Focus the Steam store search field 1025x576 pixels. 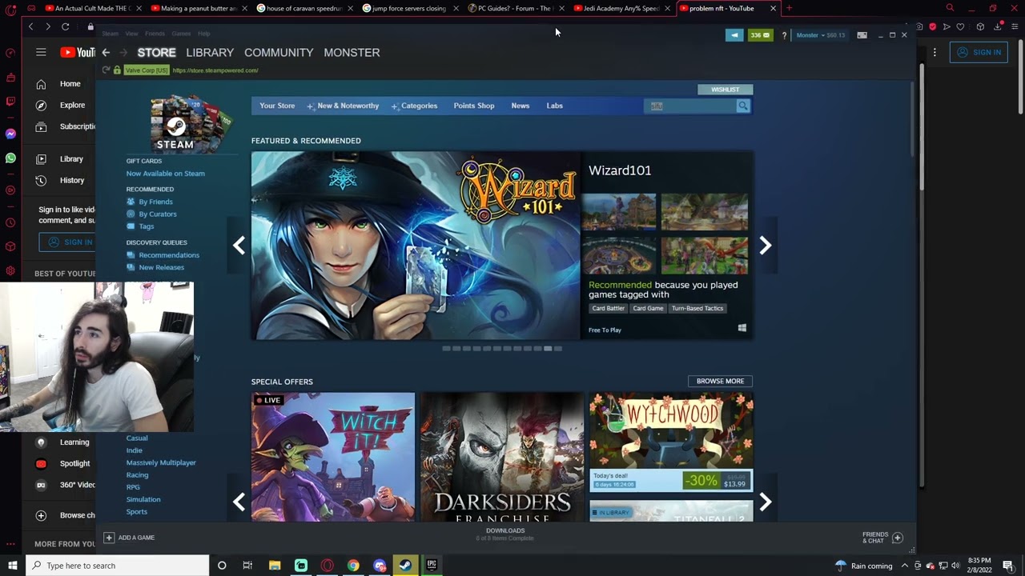690,106
